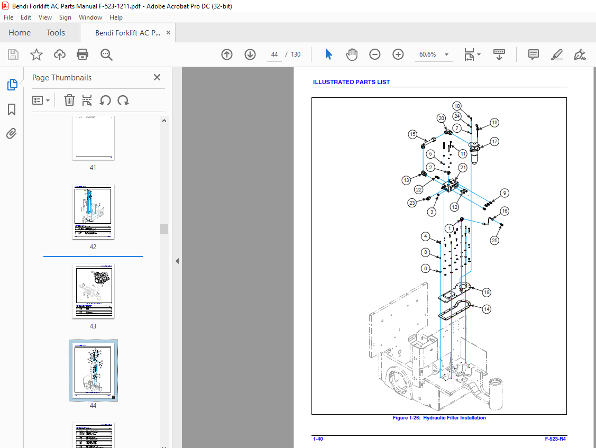The height and width of the screenshot is (448, 596).
Task: Go to previous page arrow
Action: [227, 54]
